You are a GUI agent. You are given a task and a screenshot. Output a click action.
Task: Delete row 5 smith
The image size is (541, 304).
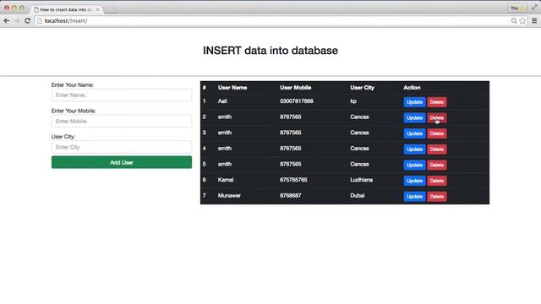pos(437,166)
